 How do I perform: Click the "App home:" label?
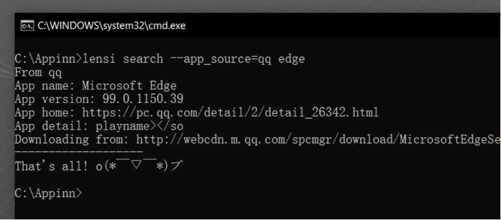pos(45,112)
